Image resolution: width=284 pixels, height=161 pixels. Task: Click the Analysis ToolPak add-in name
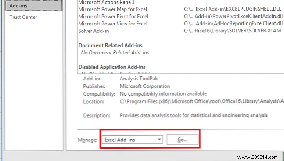click(x=139, y=79)
